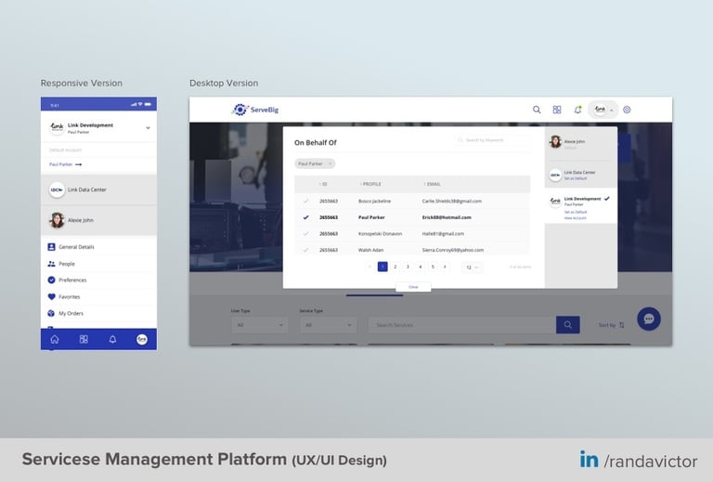Tap Favorites in mobile menu
The image size is (713, 482).
(69, 296)
